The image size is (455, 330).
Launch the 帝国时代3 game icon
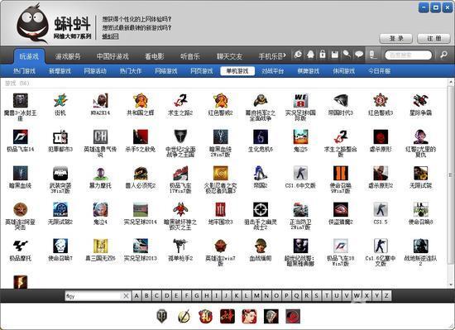coord(341,101)
